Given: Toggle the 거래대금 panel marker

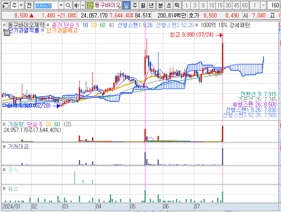Looking at the screenshot, I should coord(4,146).
